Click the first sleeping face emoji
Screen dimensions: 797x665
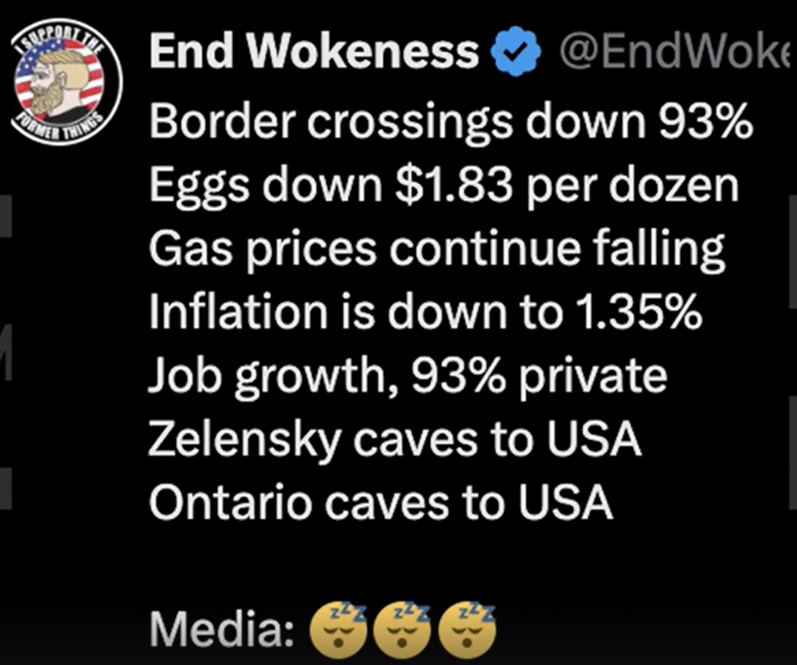[x=338, y=629]
